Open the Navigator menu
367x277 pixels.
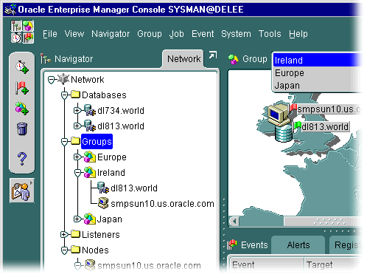click(x=111, y=34)
